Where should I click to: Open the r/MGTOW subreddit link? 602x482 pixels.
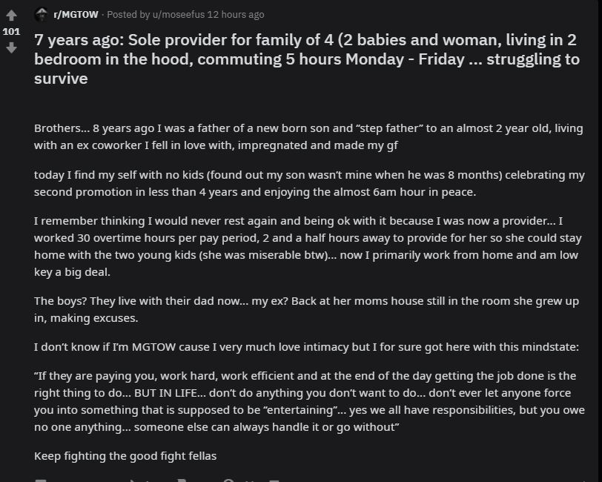click(x=75, y=14)
